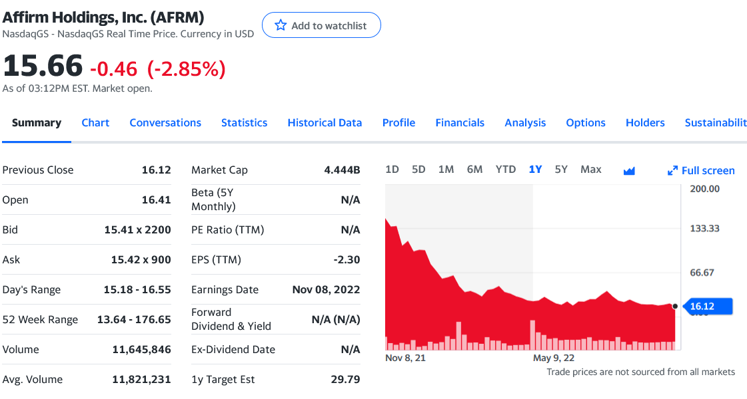Click the Nov 8, 21 axis label

point(405,358)
